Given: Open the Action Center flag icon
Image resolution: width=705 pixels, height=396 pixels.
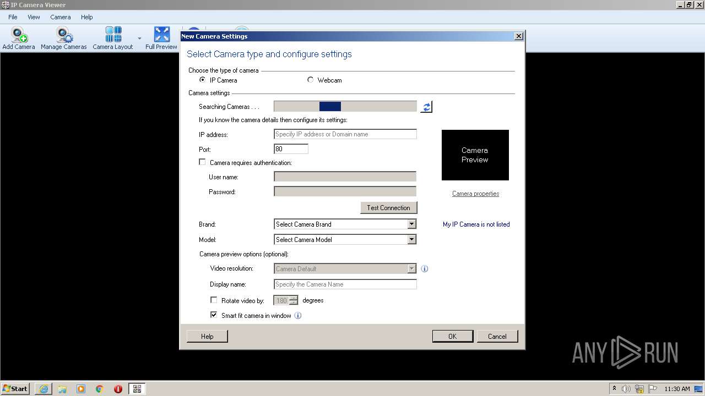Looking at the screenshot, I should 653,389.
